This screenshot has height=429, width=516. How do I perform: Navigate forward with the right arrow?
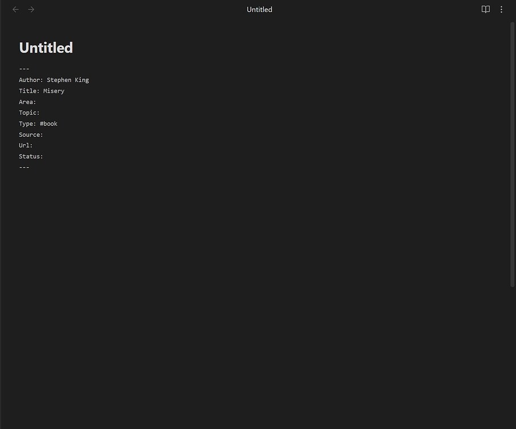[31, 10]
